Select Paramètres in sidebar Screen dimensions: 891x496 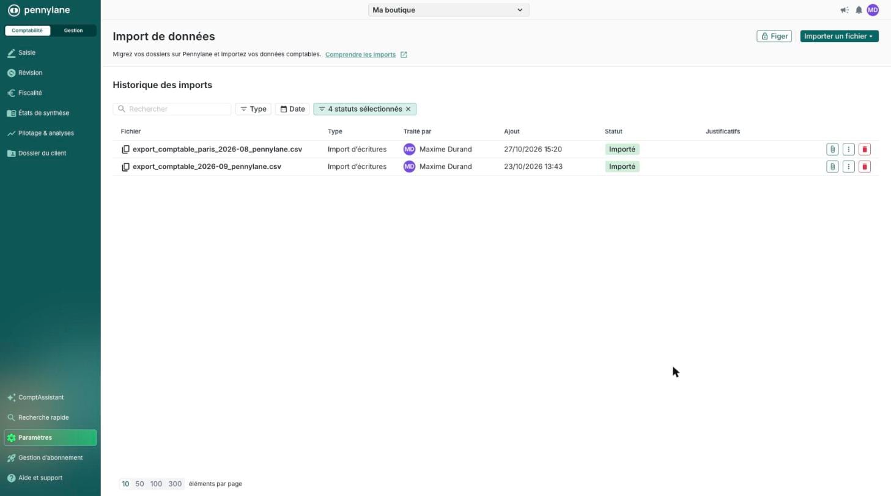click(x=50, y=438)
